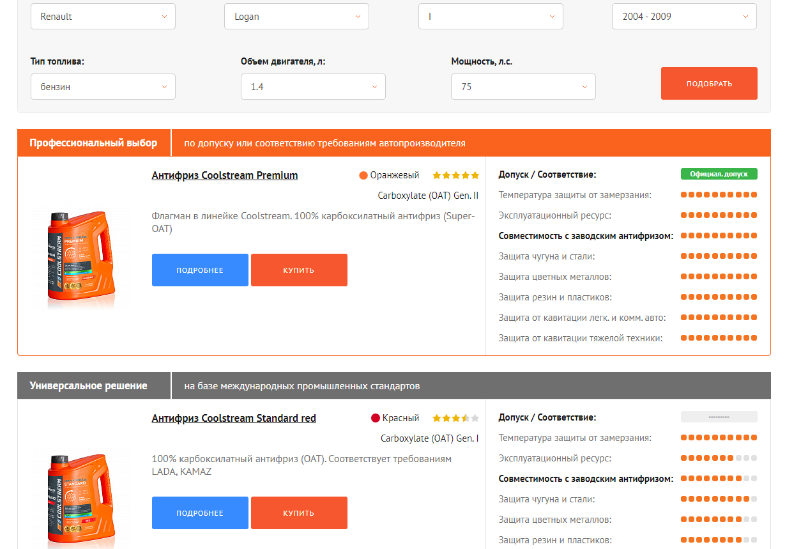Open the generation I dropdown
The height and width of the screenshot is (549, 801).
coord(491,17)
